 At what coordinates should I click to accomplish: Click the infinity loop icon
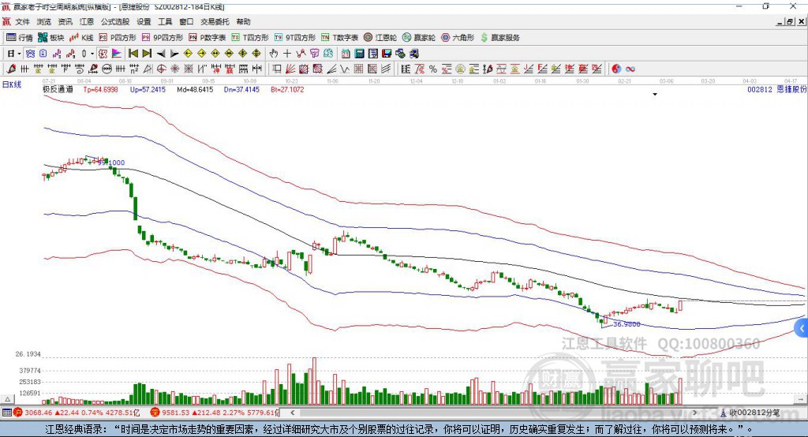pos(630,69)
